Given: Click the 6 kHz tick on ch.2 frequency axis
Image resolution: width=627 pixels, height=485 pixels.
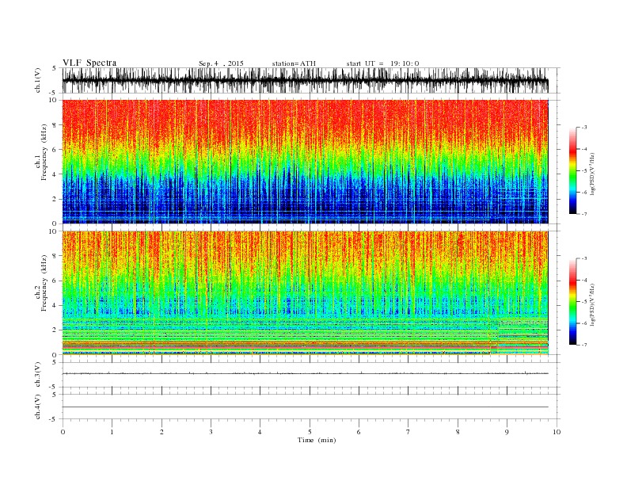Looking at the screenshot, I should click(55, 281).
